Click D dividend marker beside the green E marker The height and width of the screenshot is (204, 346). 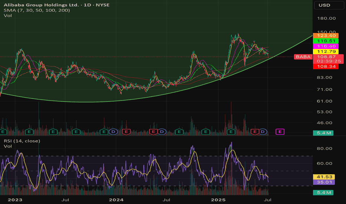click(x=113, y=132)
